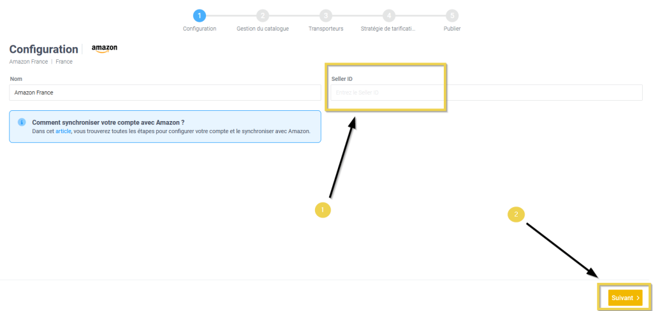Click the blue info icon in the banner
The image size is (653, 311).
(22, 122)
